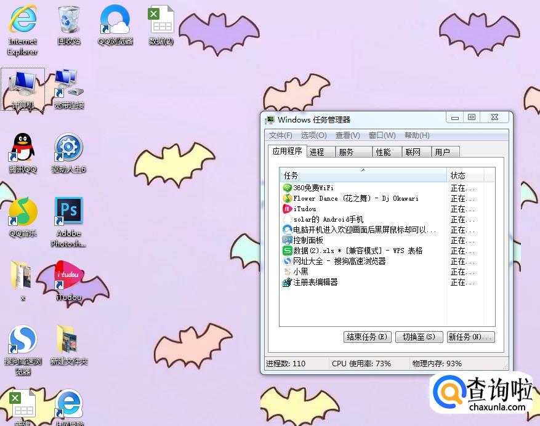The width and height of the screenshot is (540, 426).
Task: Select the 计算机 desktop icon
Action: (23, 84)
